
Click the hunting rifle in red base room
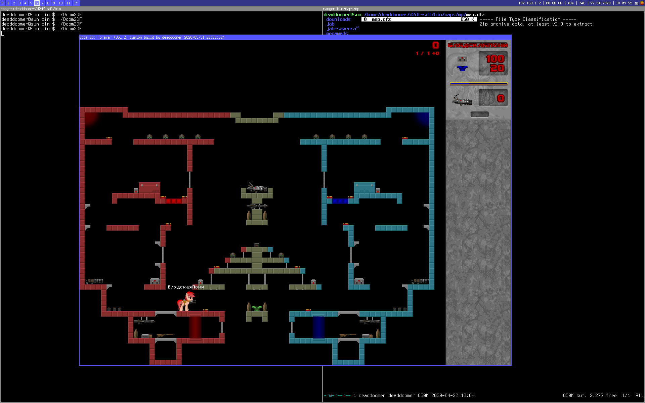point(165,335)
